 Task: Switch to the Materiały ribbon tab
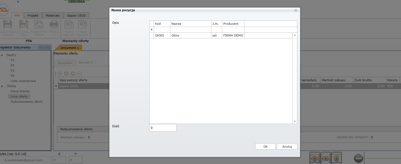(x=53, y=16)
